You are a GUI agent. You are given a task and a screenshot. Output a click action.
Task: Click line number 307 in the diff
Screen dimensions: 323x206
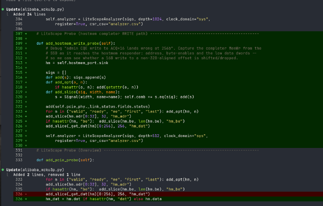click(x=19, y=33)
